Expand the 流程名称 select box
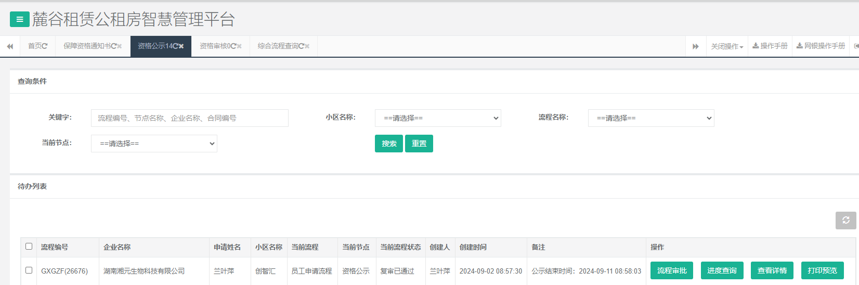This screenshot has width=859, height=285. click(650, 118)
